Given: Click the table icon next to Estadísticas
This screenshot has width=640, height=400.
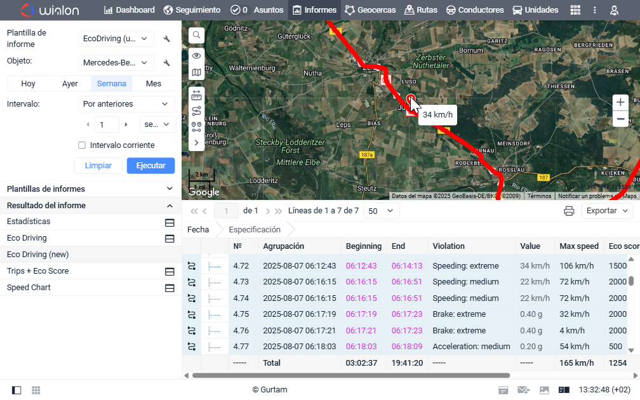Looking at the screenshot, I should (x=170, y=222).
